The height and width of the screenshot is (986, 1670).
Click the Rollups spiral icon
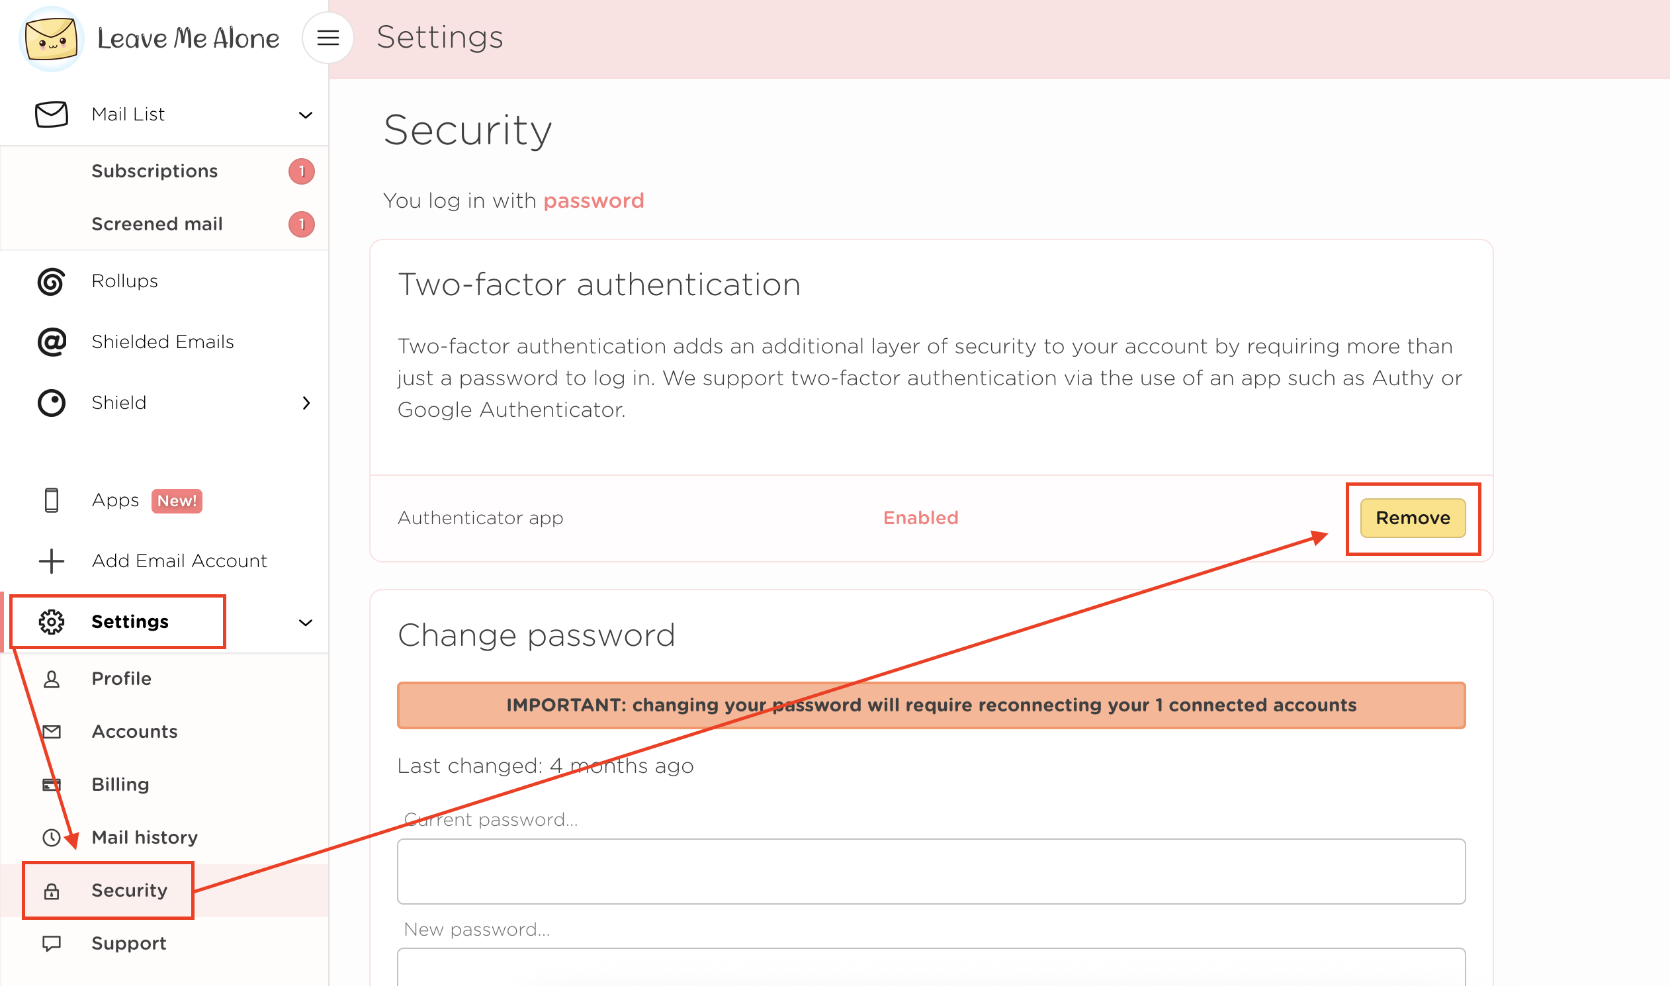coord(51,282)
